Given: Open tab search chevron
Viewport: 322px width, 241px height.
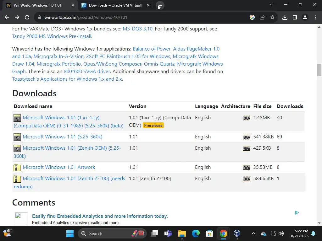Looking at the screenshot, I should (271, 4).
